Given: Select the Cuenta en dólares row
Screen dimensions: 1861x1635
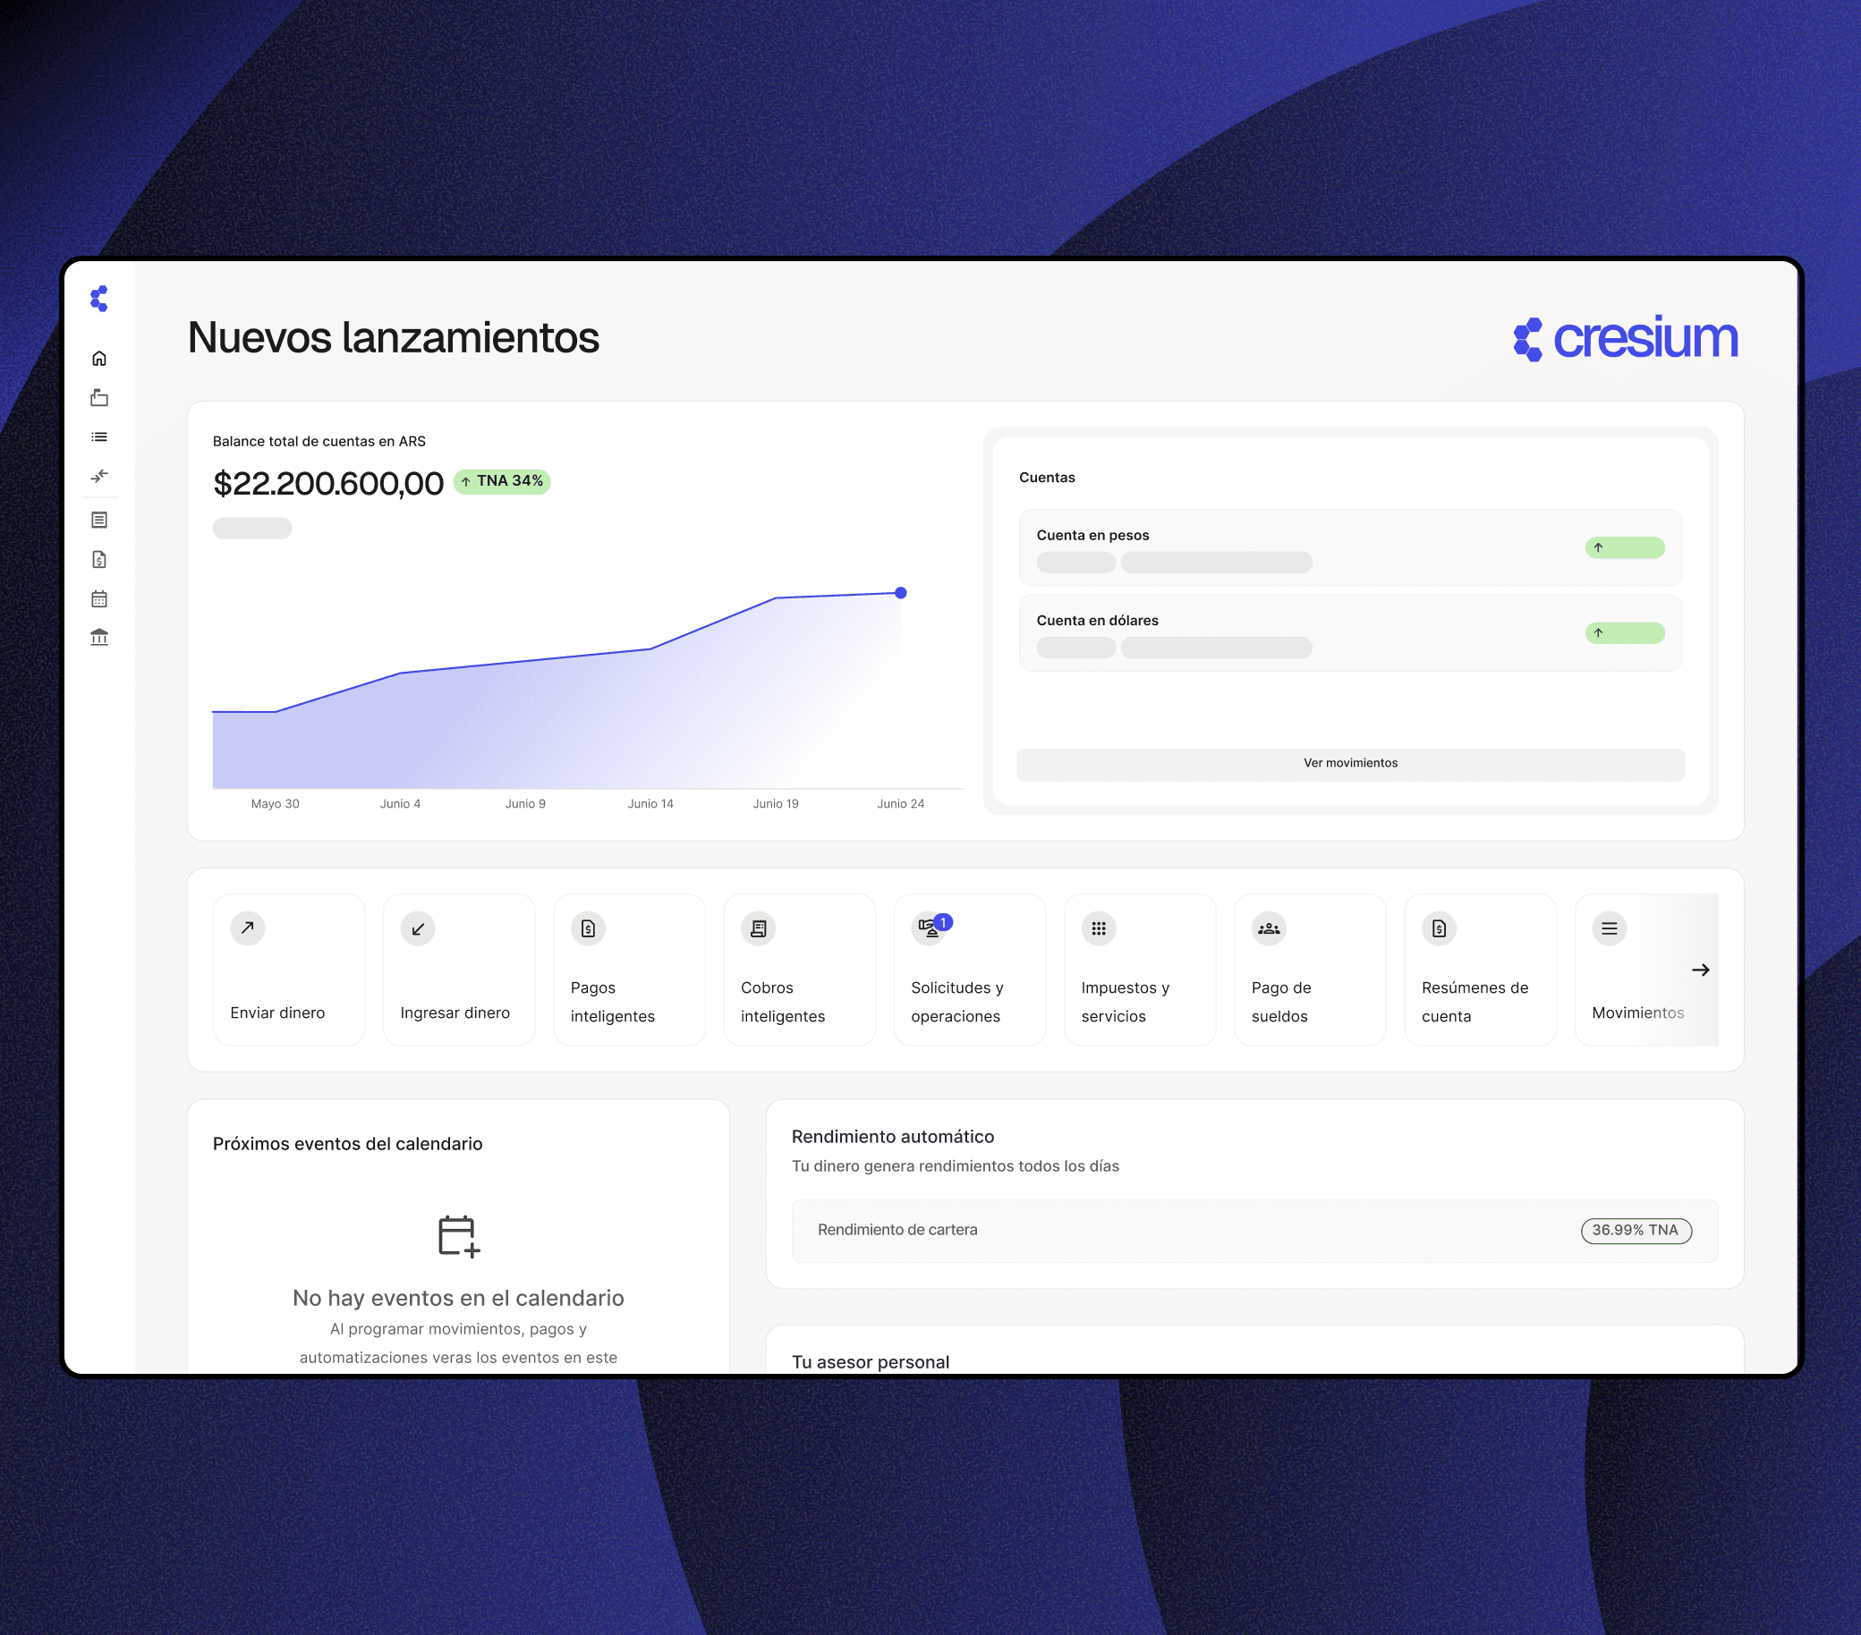Looking at the screenshot, I should point(1350,633).
